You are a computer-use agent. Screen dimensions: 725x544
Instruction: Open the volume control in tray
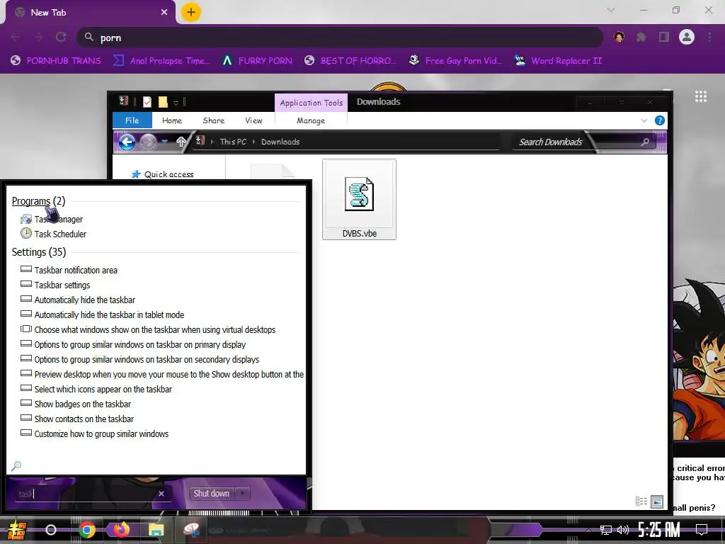click(623, 530)
